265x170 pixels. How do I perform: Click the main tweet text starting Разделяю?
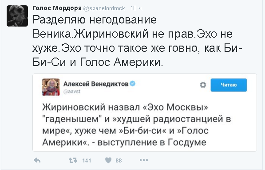pos(137,41)
